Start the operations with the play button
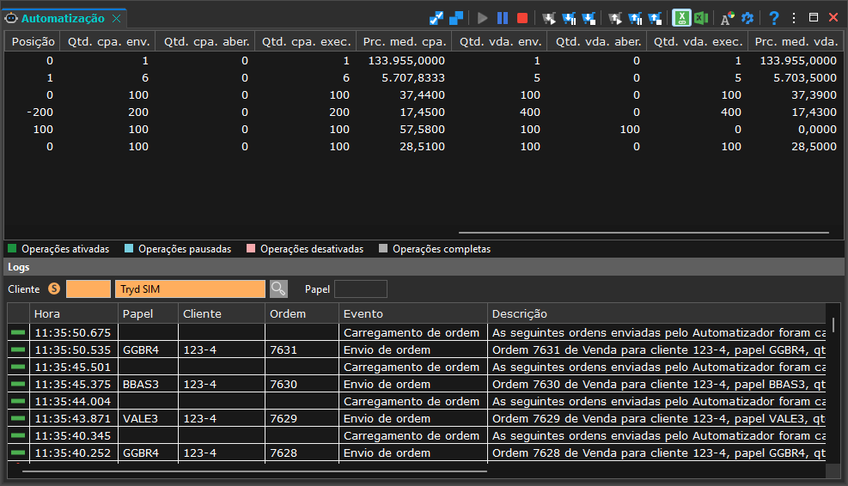The height and width of the screenshot is (486, 848). (x=482, y=18)
